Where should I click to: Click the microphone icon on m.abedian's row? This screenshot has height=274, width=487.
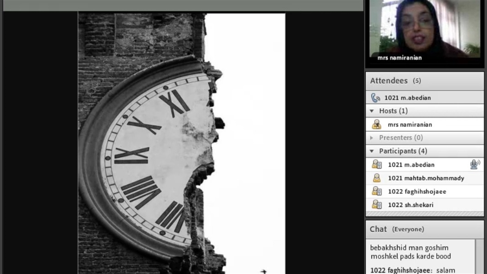[x=474, y=164]
